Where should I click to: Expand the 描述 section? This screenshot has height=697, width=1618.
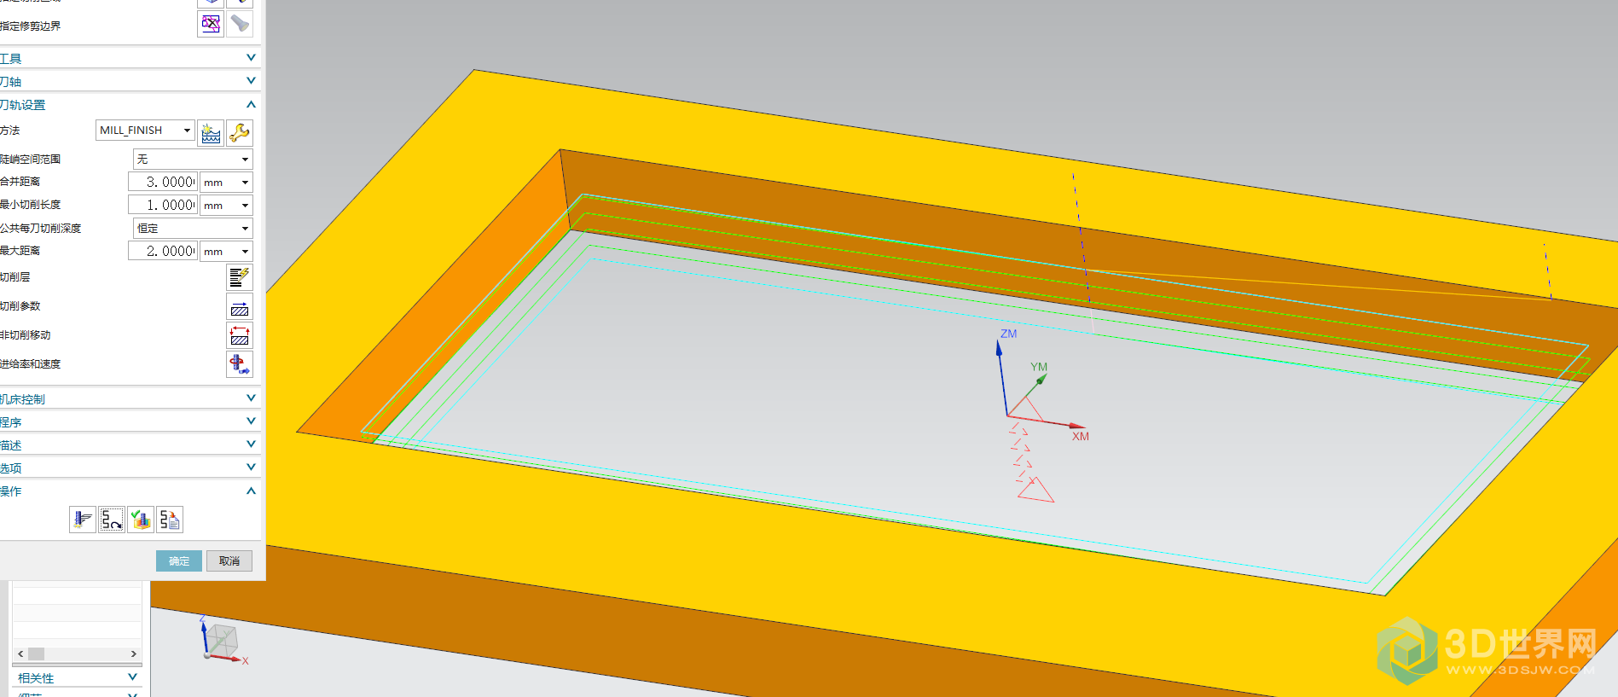tap(251, 444)
